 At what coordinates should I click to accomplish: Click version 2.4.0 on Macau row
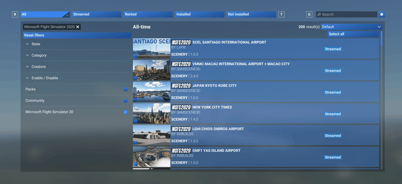[194, 76]
